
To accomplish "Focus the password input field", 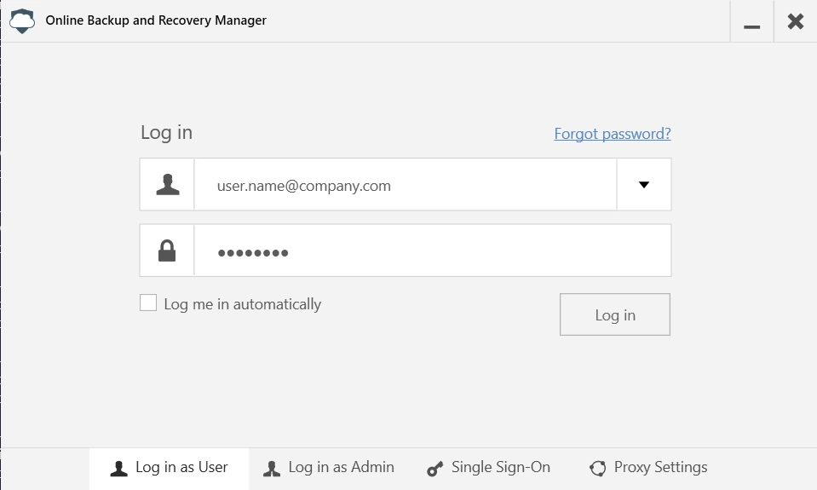I will 433,251.
